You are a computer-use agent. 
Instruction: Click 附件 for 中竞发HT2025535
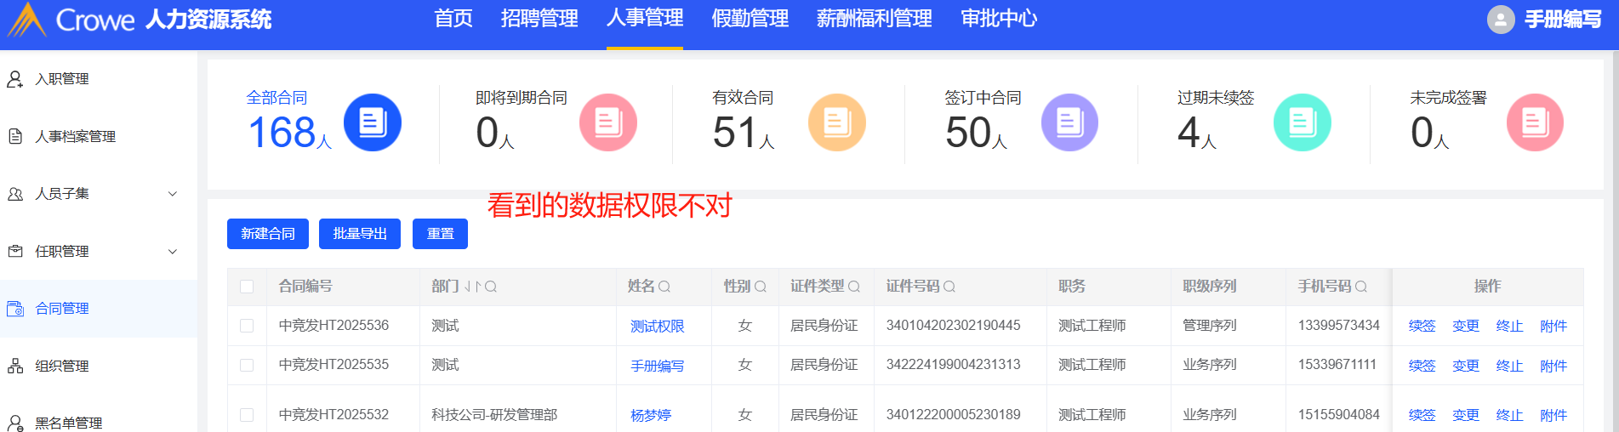(x=1553, y=366)
